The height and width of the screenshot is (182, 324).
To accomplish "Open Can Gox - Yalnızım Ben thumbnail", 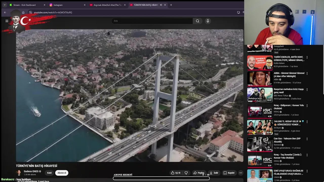I will [260, 144].
